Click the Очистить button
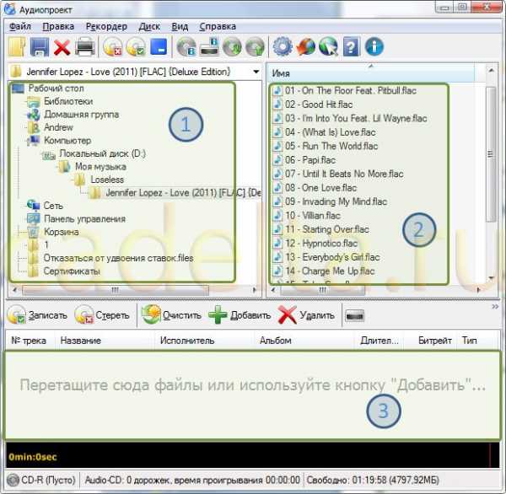Viewport: 506px width, 494px height. click(x=172, y=315)
